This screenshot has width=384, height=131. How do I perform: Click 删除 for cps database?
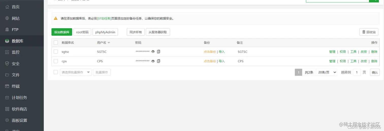pyautogui.click(x=374, y=61)
